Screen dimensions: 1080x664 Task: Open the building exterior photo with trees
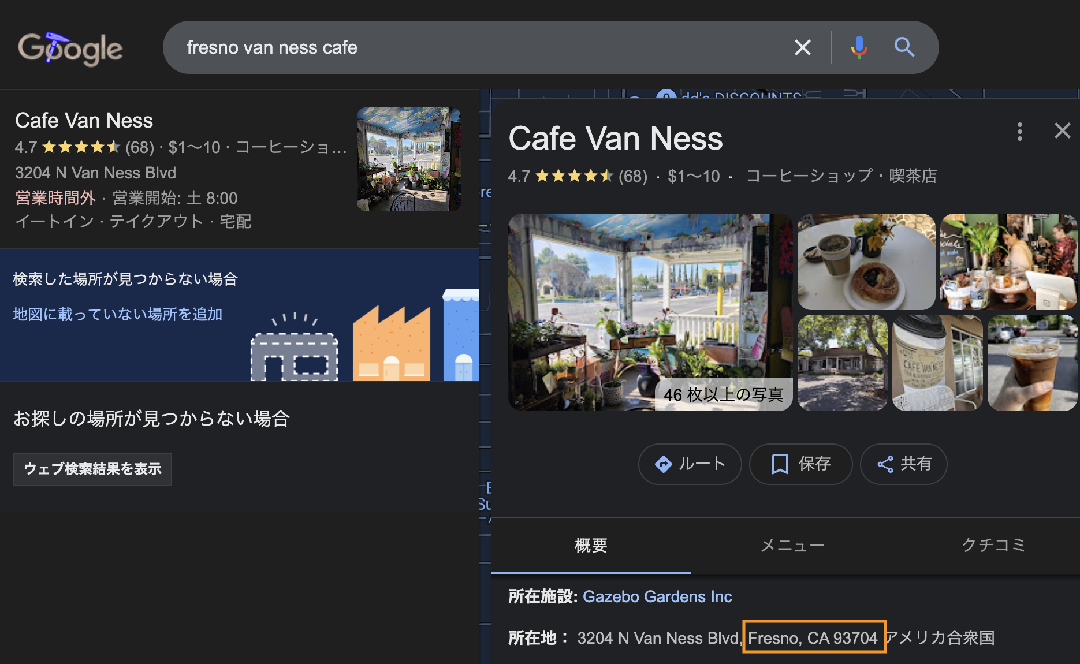[x=842, y=363]
